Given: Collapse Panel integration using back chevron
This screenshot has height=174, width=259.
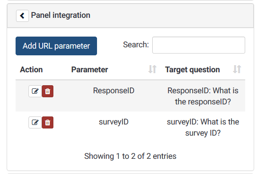Looking at the screenshot, I should (x=22, y=16).
